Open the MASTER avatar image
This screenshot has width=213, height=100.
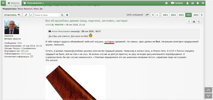(12, 27)
